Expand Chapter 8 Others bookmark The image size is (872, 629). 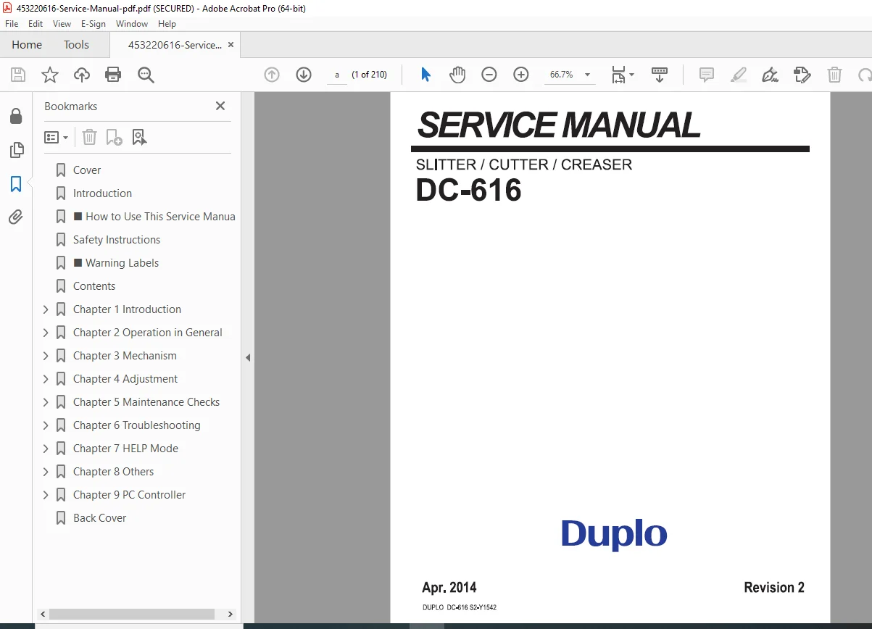[x=46, y=472]
